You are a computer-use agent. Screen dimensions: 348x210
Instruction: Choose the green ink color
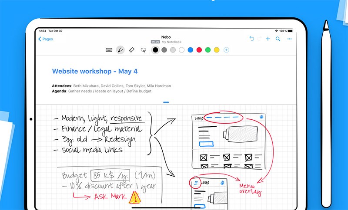[208, 50]
